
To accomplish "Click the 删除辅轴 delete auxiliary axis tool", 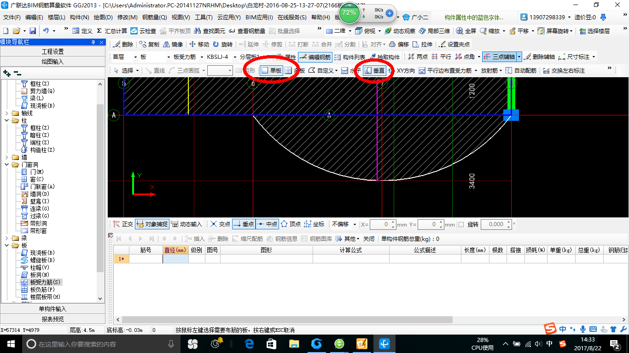I will 539,57.
